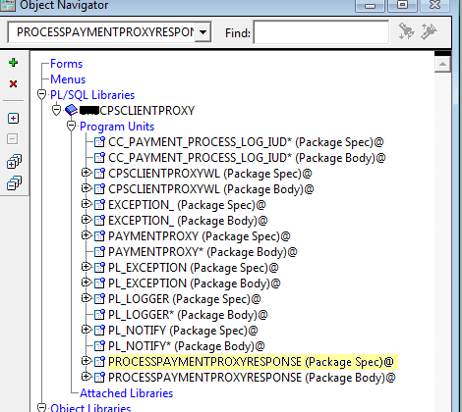
Task: Click the Expand All toolbar icon
Action: coord(14,161)
